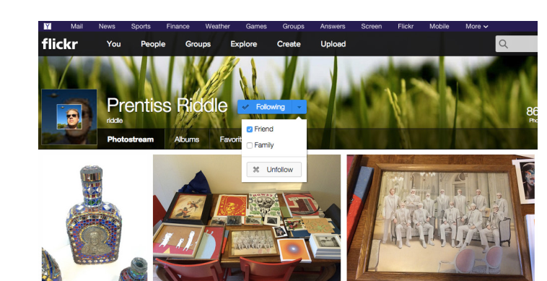Switch to the Albums tab

(x=187, y=139)
